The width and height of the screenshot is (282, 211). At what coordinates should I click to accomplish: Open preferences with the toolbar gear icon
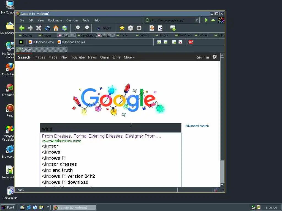click(139, 28)
